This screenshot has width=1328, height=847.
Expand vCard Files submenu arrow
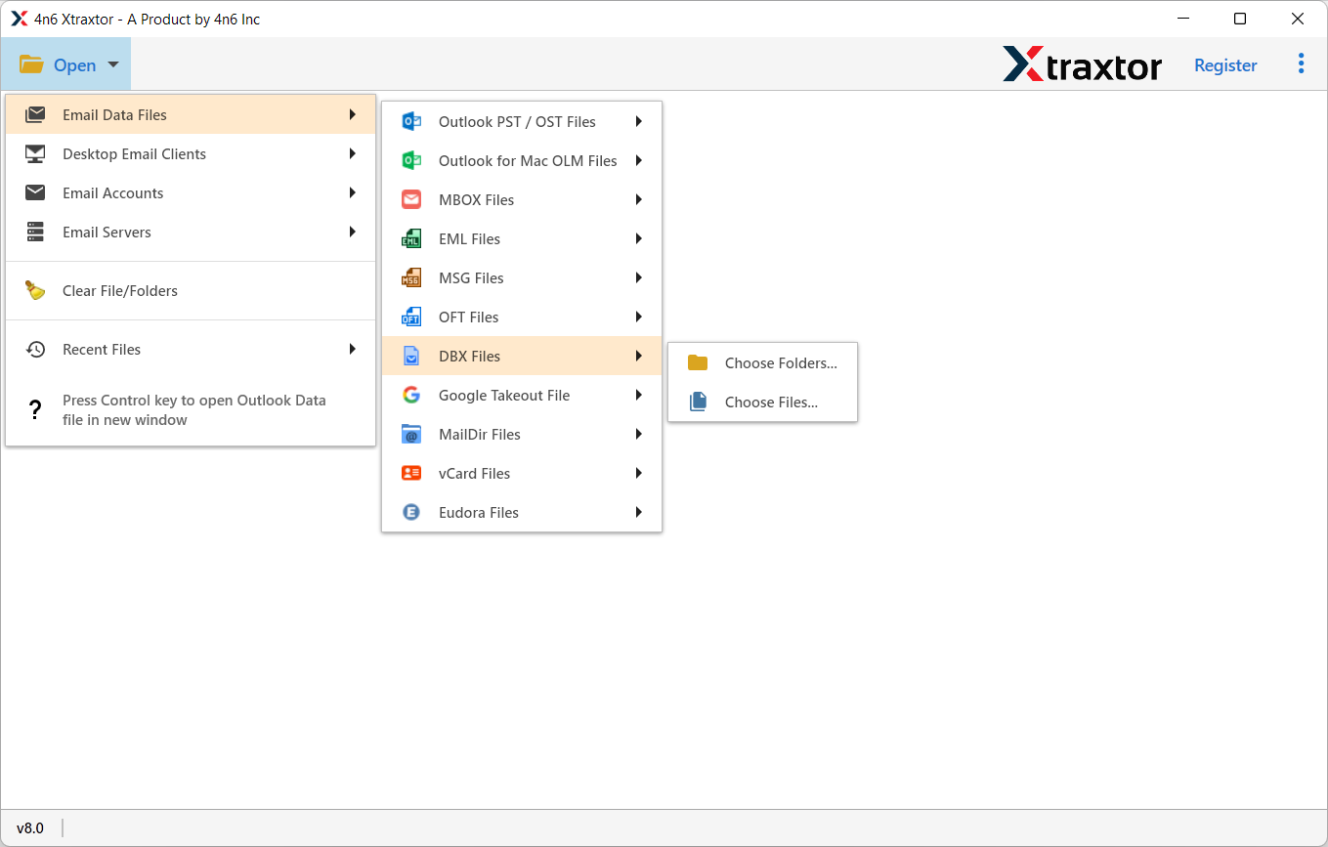point(638,473)
